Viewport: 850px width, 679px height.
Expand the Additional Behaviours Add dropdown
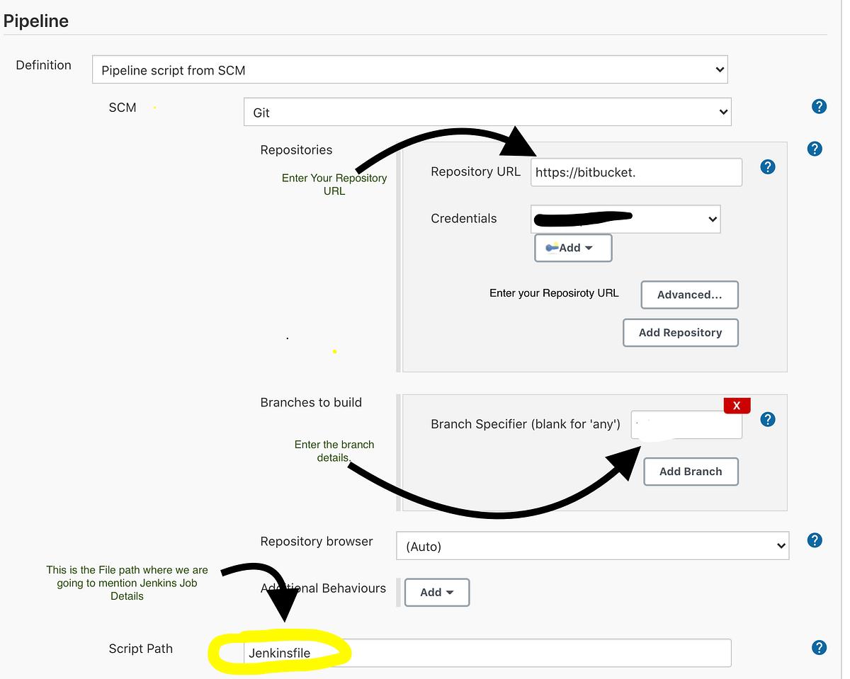tap(436, 592)
